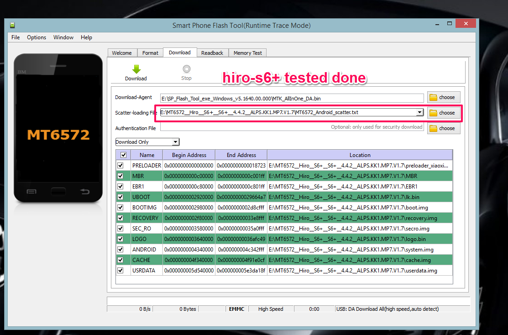Click the secro.img location cell
This screenshot has height=335, width=508.
coord(360,228)
